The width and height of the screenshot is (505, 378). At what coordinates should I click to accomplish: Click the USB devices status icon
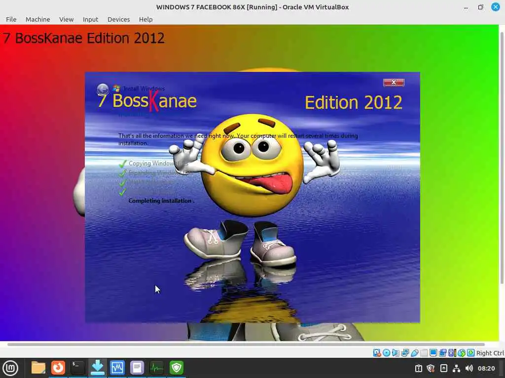[414, 353]
